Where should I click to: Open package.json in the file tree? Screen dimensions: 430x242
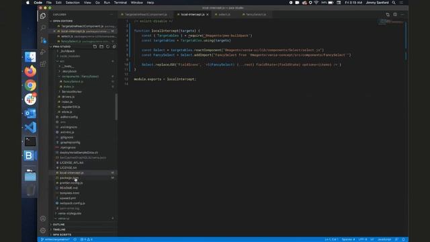[69, 177]
